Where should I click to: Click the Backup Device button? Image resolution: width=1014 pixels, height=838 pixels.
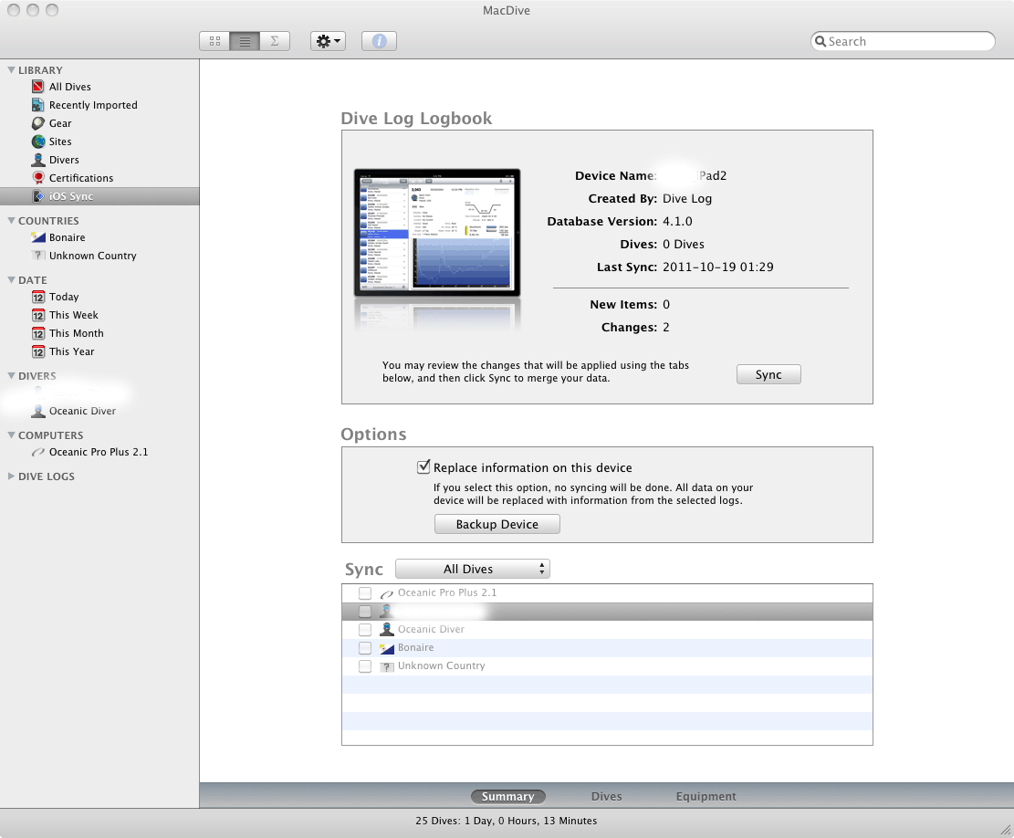point(497,524)
